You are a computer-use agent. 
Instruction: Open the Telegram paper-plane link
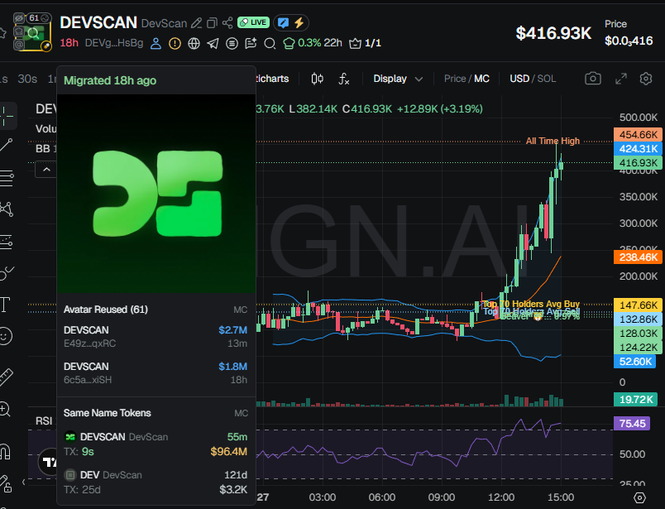(213, 43)
